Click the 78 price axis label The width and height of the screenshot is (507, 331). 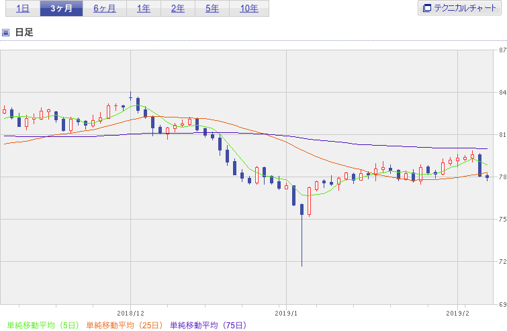click(x=502, y=177)
